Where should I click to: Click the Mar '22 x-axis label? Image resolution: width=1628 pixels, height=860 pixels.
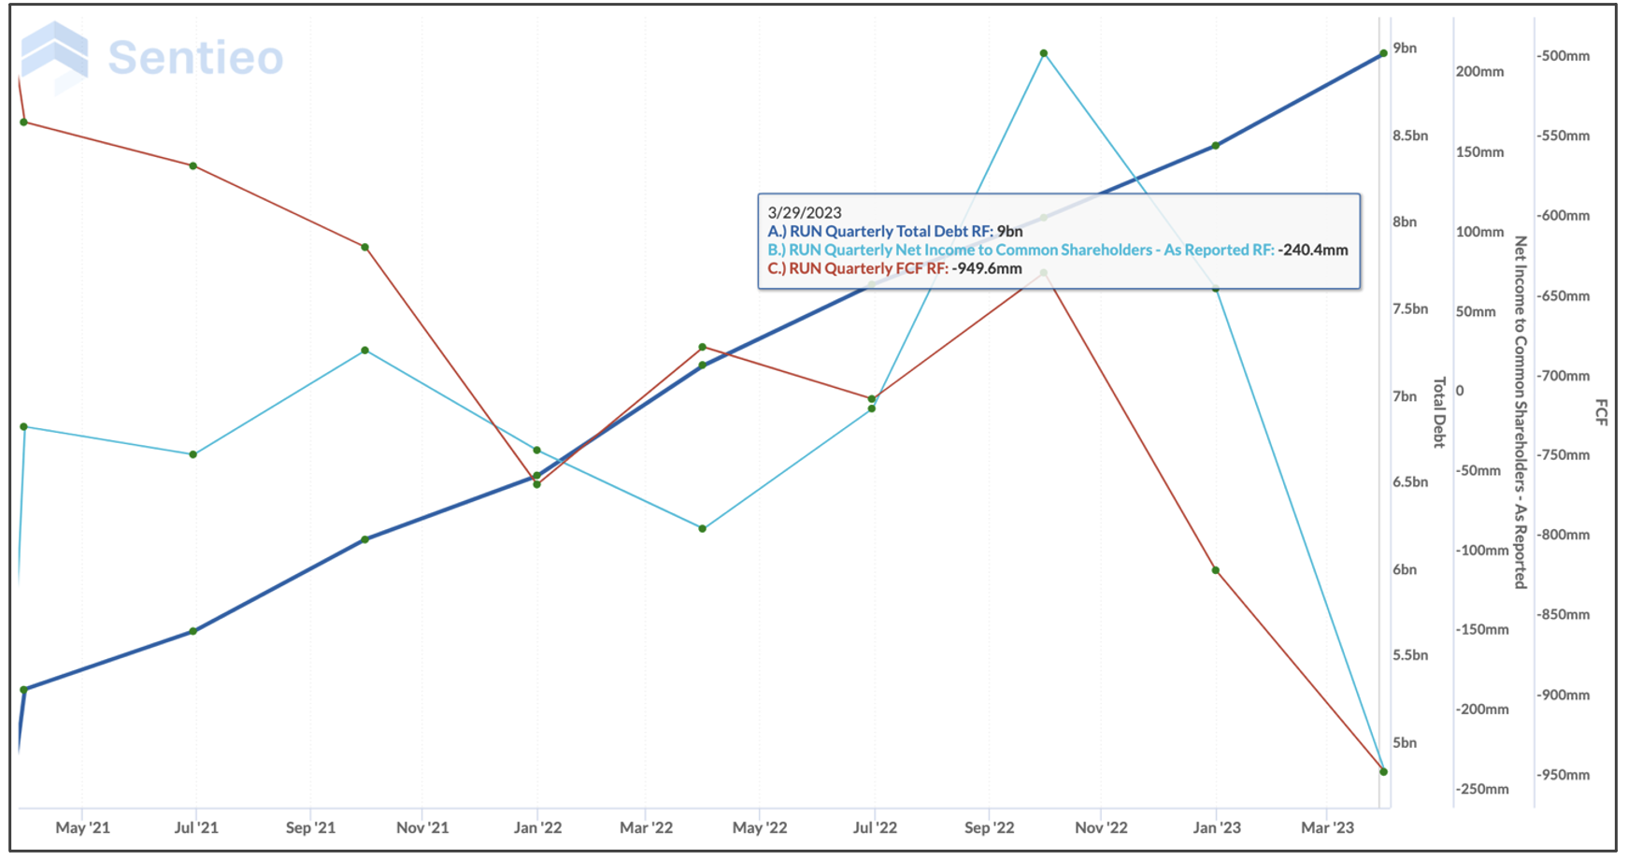pyautogui.click(x=646, y=827)
